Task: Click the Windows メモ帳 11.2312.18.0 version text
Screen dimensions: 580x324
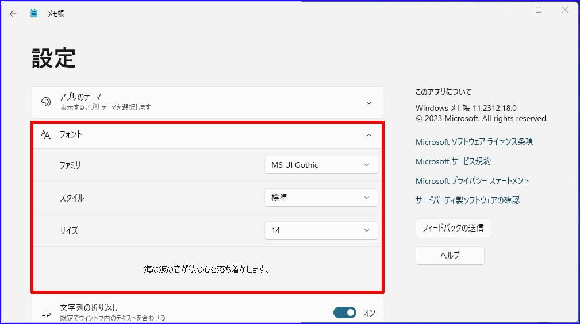Action: click(x=466, y=108)
